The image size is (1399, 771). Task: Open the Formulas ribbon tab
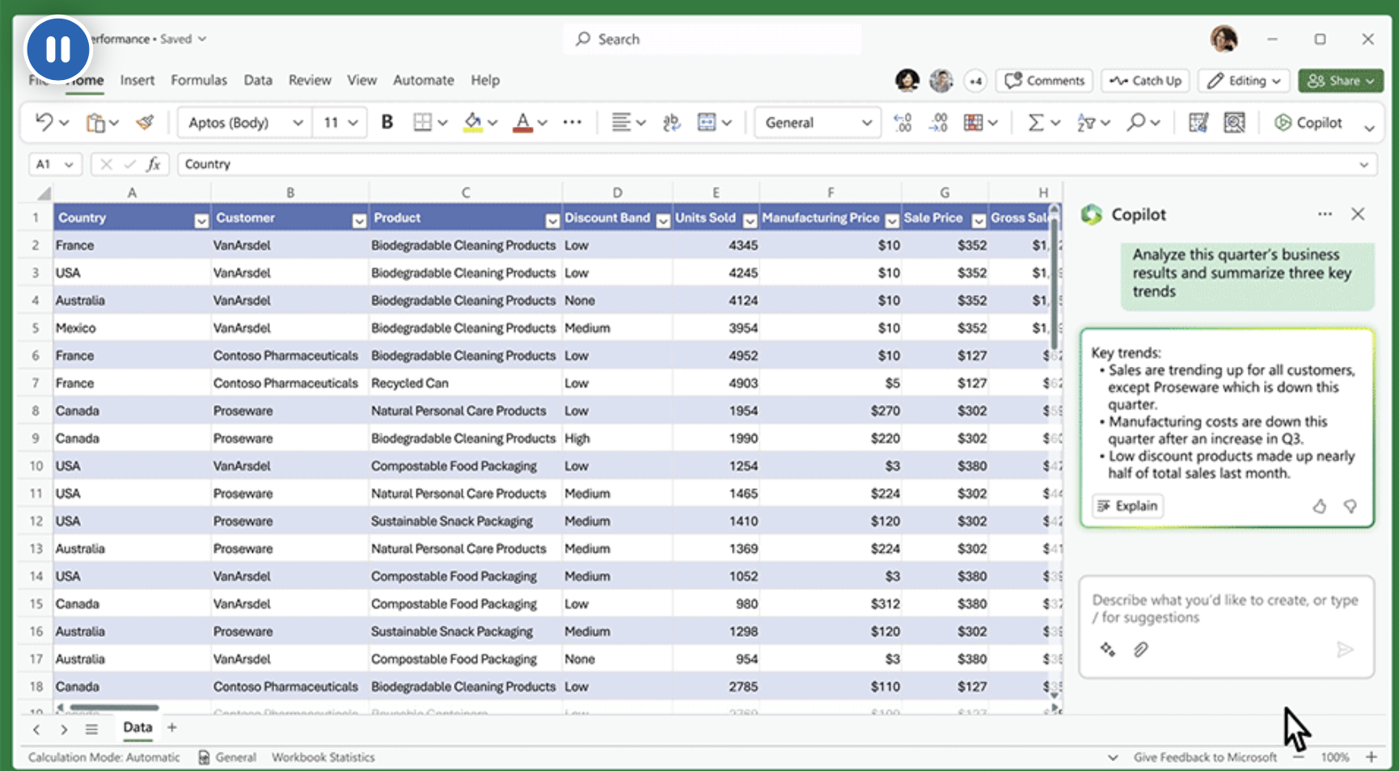pyautogui.click(x=198, y=80)
